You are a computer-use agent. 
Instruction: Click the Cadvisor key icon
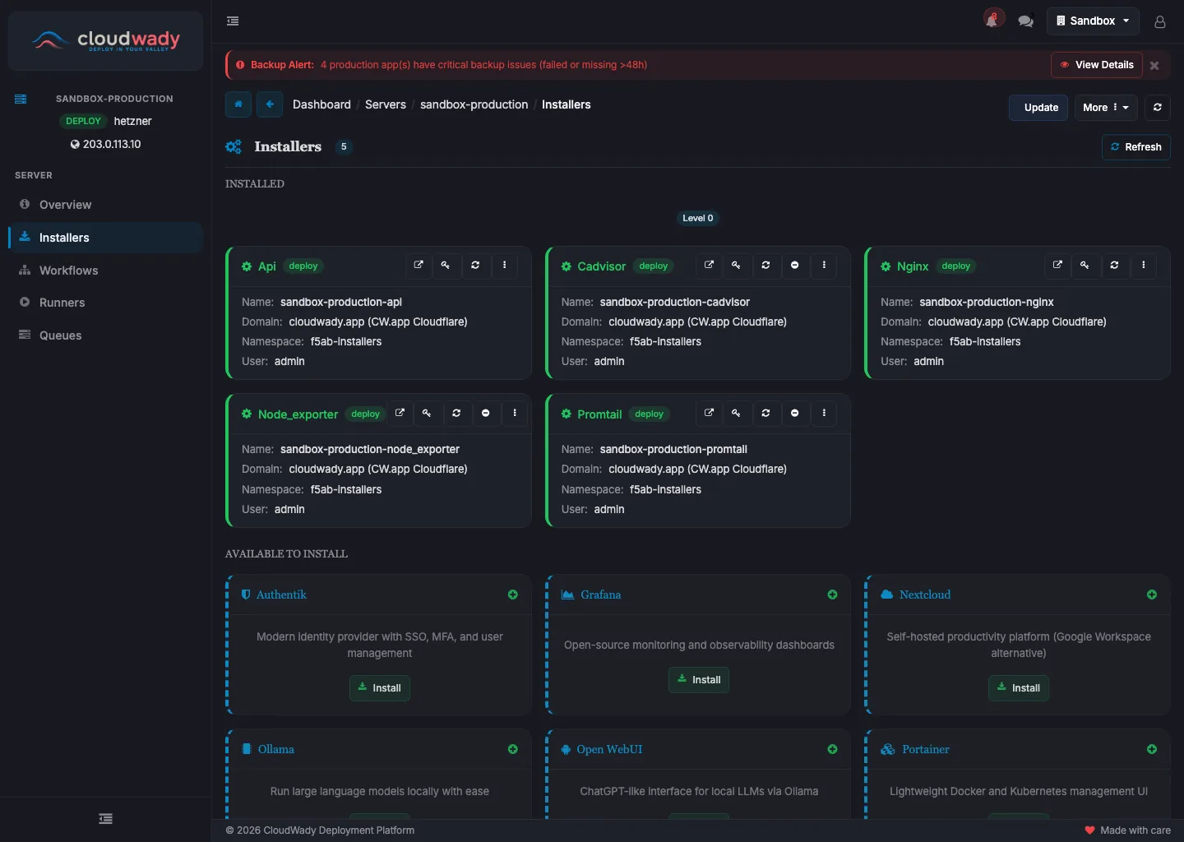pos(736,265)
